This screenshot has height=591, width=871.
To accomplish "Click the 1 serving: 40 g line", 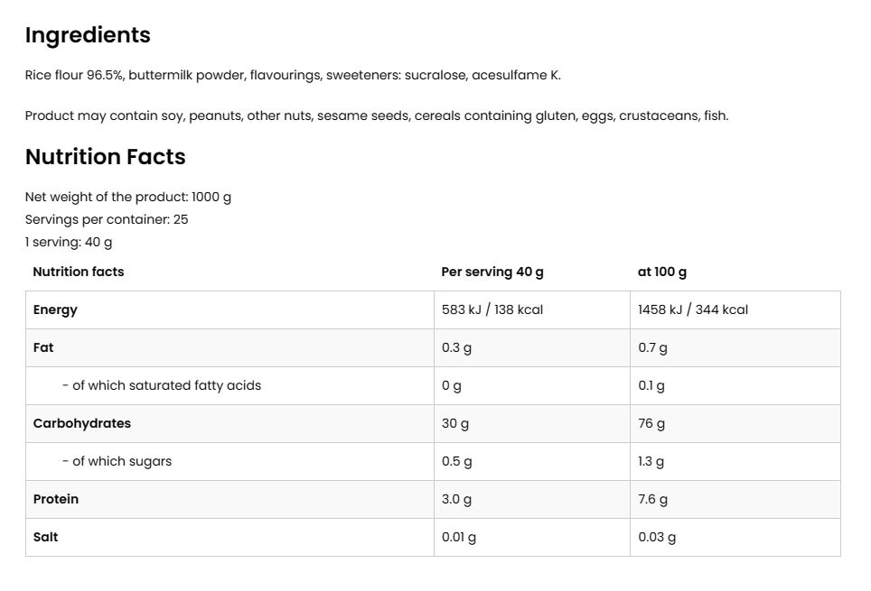I will pos(69,242).
